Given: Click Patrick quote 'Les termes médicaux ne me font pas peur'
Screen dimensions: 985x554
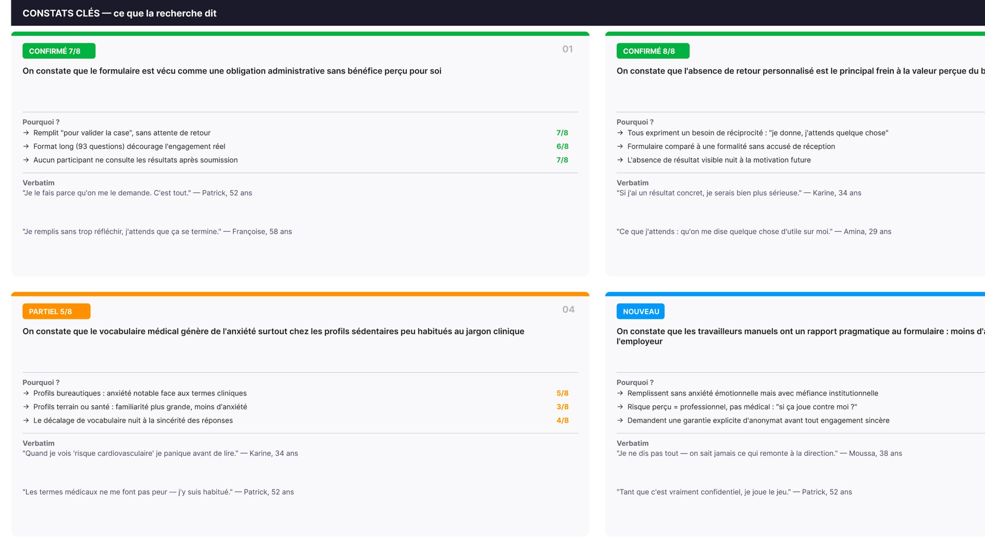Looking at the screenshot, I should pyautogui.click(x=158, y=492).
